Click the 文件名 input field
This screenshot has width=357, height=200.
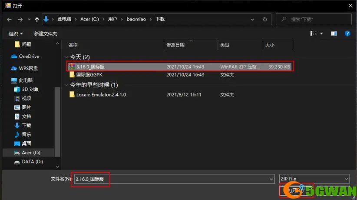174,179
